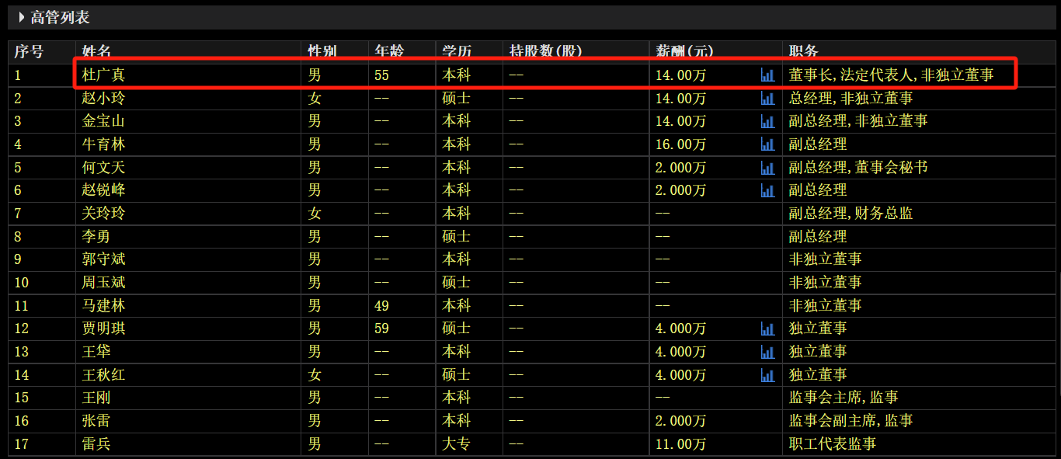
Task: Open salary chart icon for 王华
Action: 767,352
